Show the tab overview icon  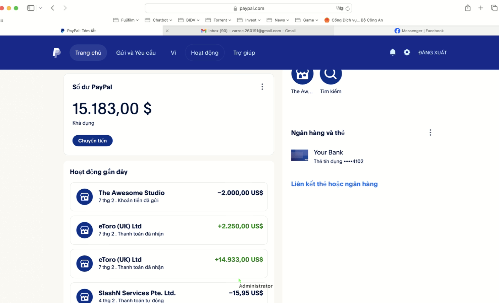pyautogui.click(x=494, y=8)
